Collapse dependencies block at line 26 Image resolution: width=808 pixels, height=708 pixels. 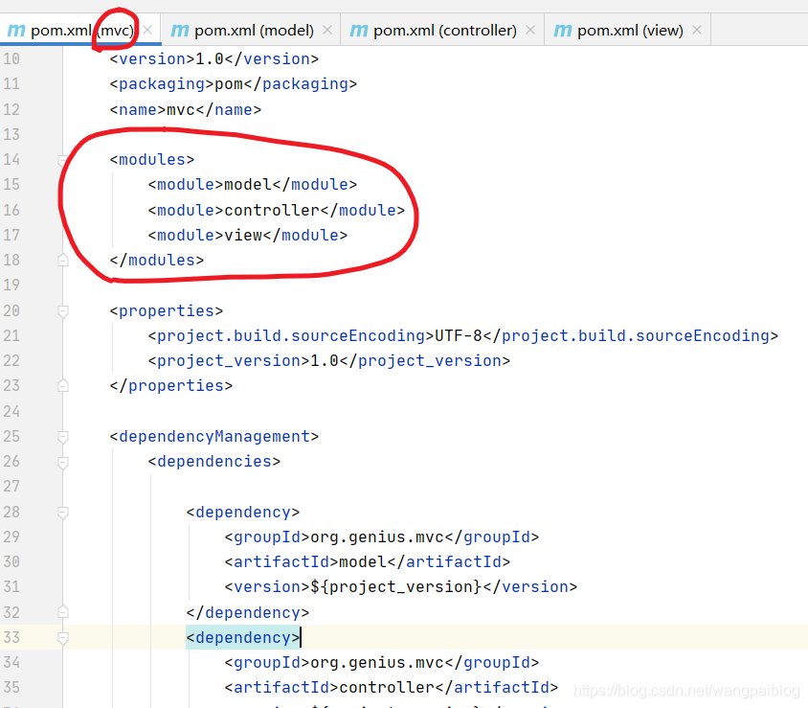pos(63,463)
